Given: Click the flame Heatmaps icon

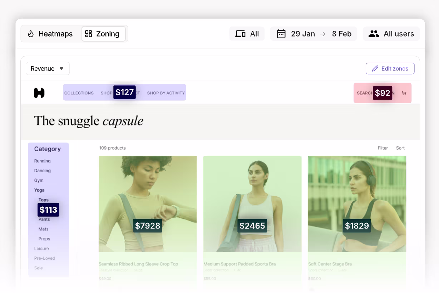Looking at the screenshot, I should pos(31,34).
